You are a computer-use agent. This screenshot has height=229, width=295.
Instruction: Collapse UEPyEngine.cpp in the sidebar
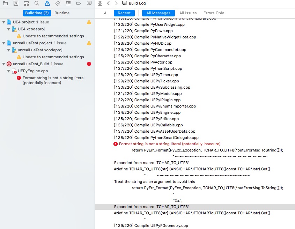[x=8, y=71]
